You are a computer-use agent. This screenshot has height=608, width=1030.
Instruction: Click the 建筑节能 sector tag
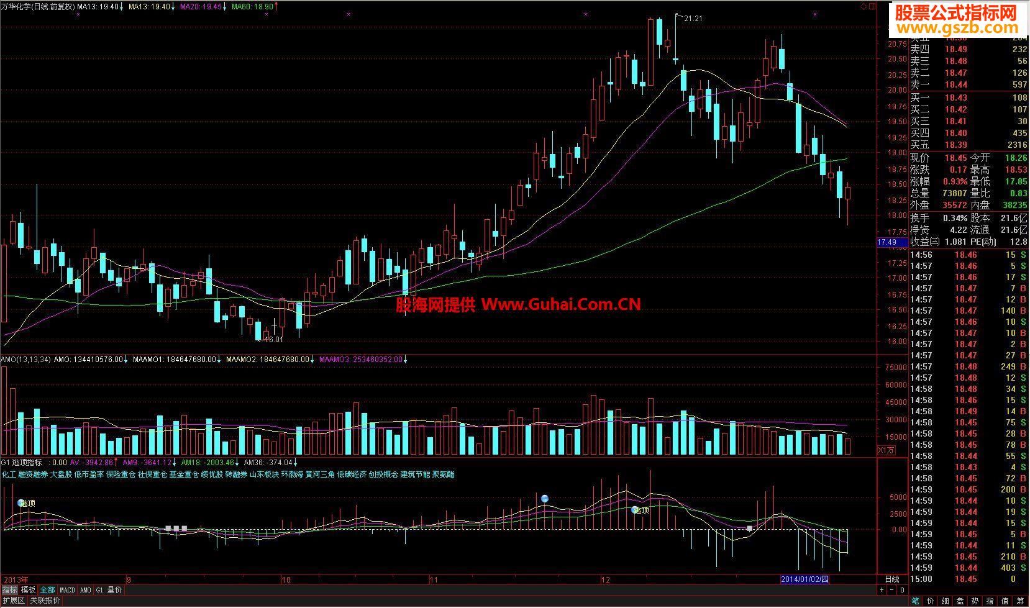(415, 474)
